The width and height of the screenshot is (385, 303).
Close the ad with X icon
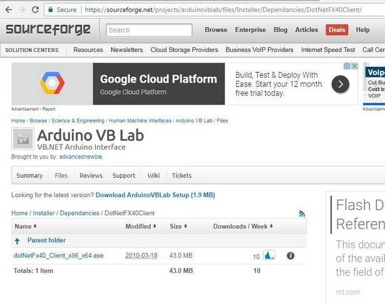click(x=354, y=66)
